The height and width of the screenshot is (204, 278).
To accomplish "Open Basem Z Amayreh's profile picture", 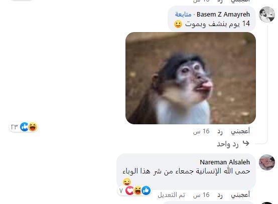I will tap(267, 15).
